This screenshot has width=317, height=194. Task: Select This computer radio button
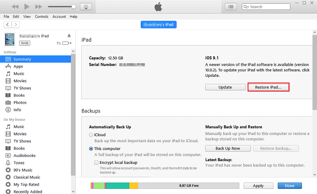pos(91,149)
